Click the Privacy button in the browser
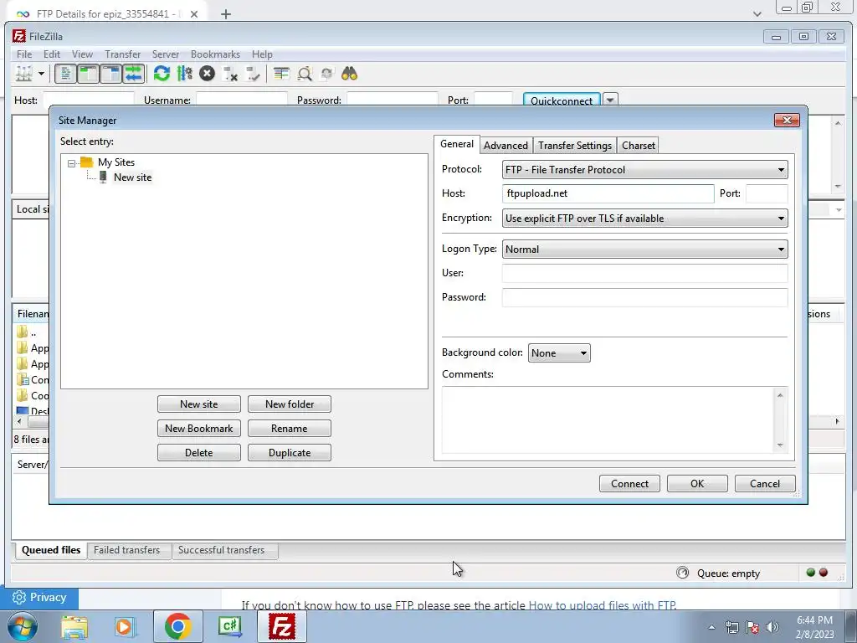This screenshot has height=643, width=857. pyautogui.click(x=39, y=598)
